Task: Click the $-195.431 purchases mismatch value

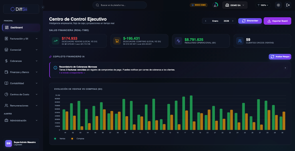Action: click(x=131, y=38)
